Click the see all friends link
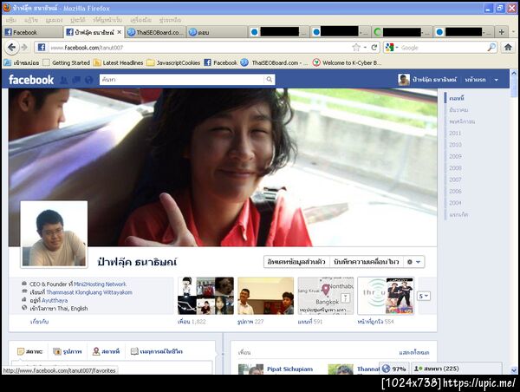Screen dimensions: 520x392 (414, 352)
